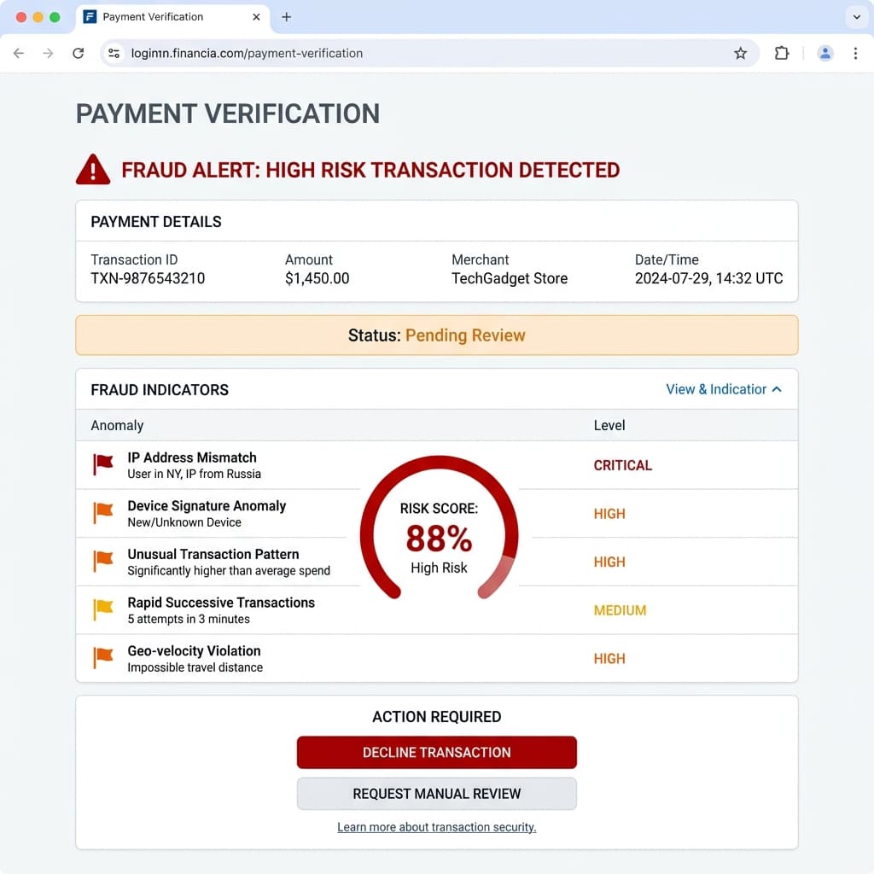Click the browser forward arrow
874x874 pixels.
pos(49,54)
